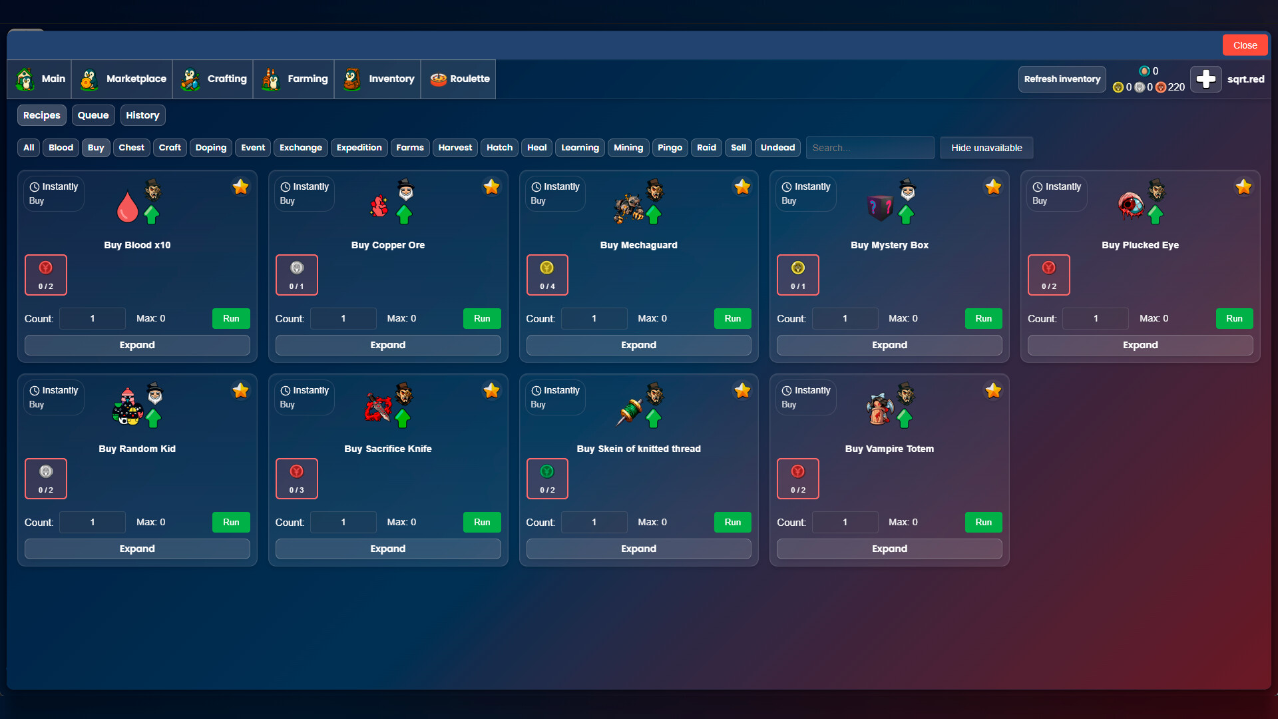Switch to the Queue tab
Viewport: 1278px width, 719px height.
coord(93,115)
